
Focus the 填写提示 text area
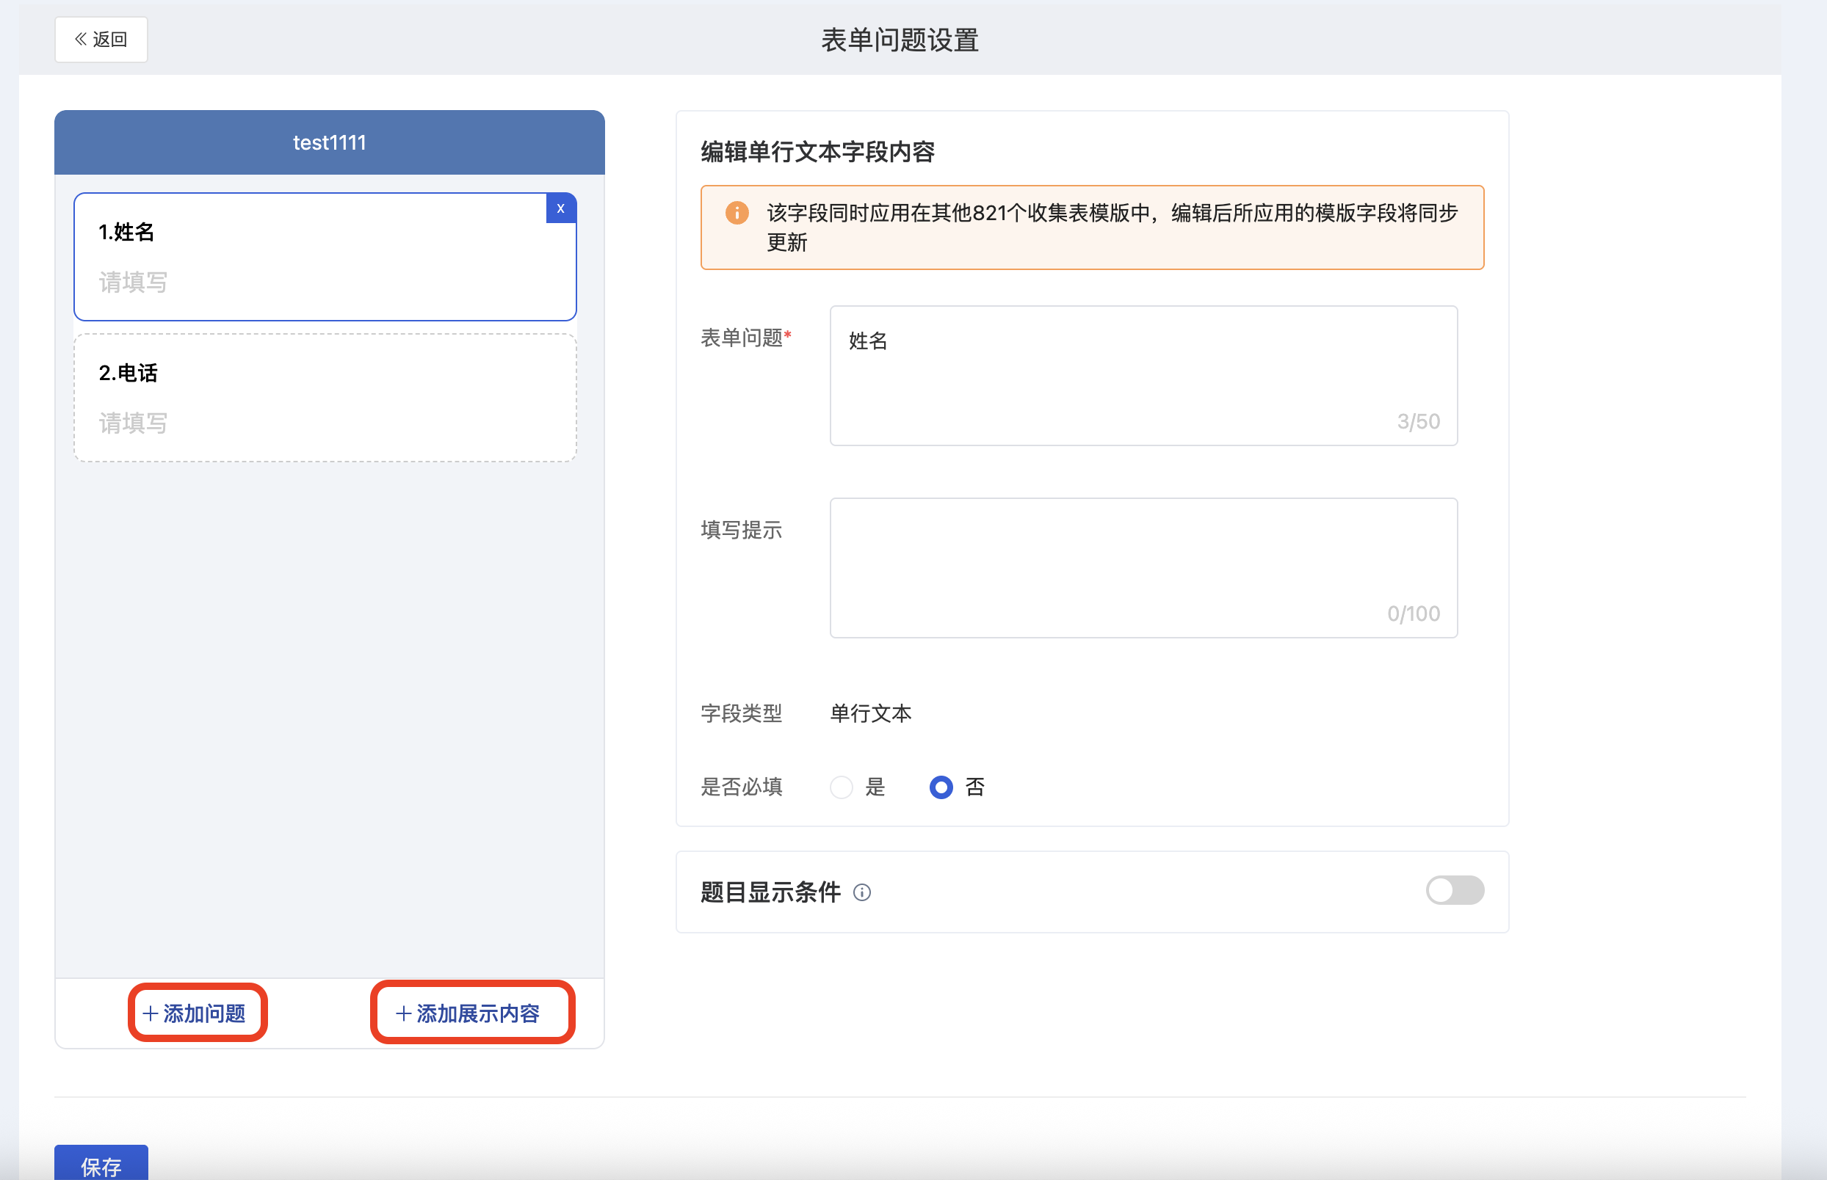(1143, 568)
